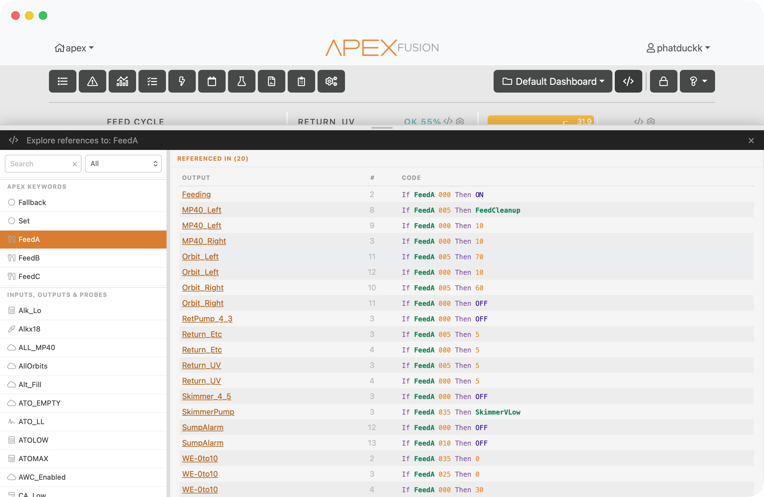Open the gears settings toolbar icon

(x=331, y=81)
